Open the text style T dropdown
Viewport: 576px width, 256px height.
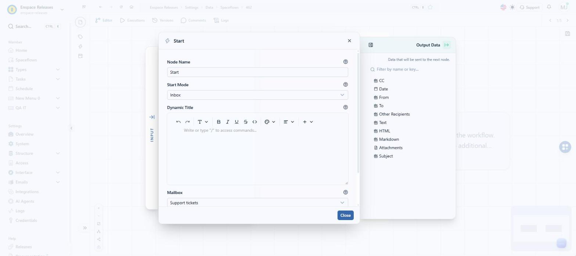(x=203, y=122)
